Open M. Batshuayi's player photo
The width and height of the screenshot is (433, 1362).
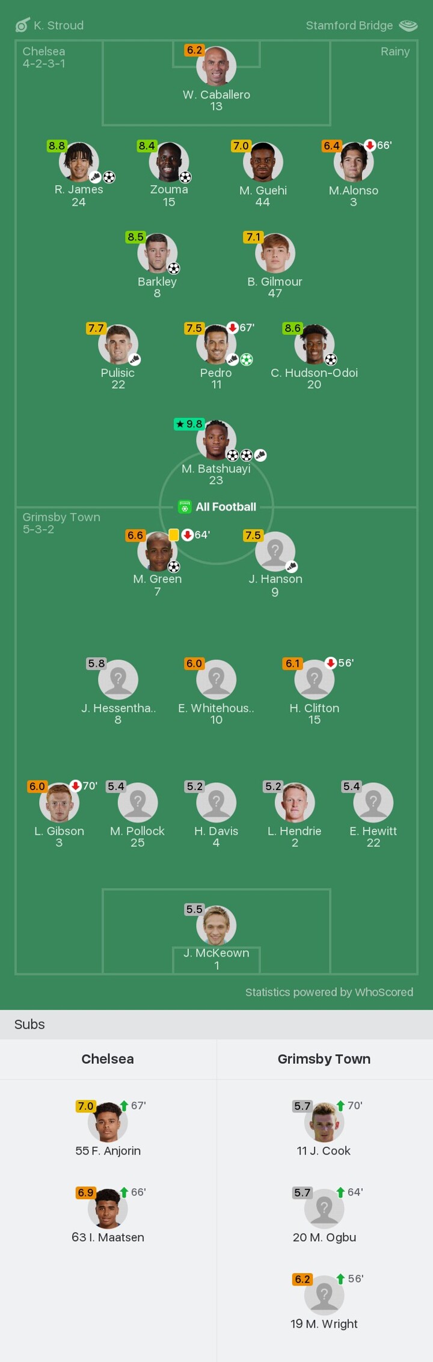tap(216, 440)
